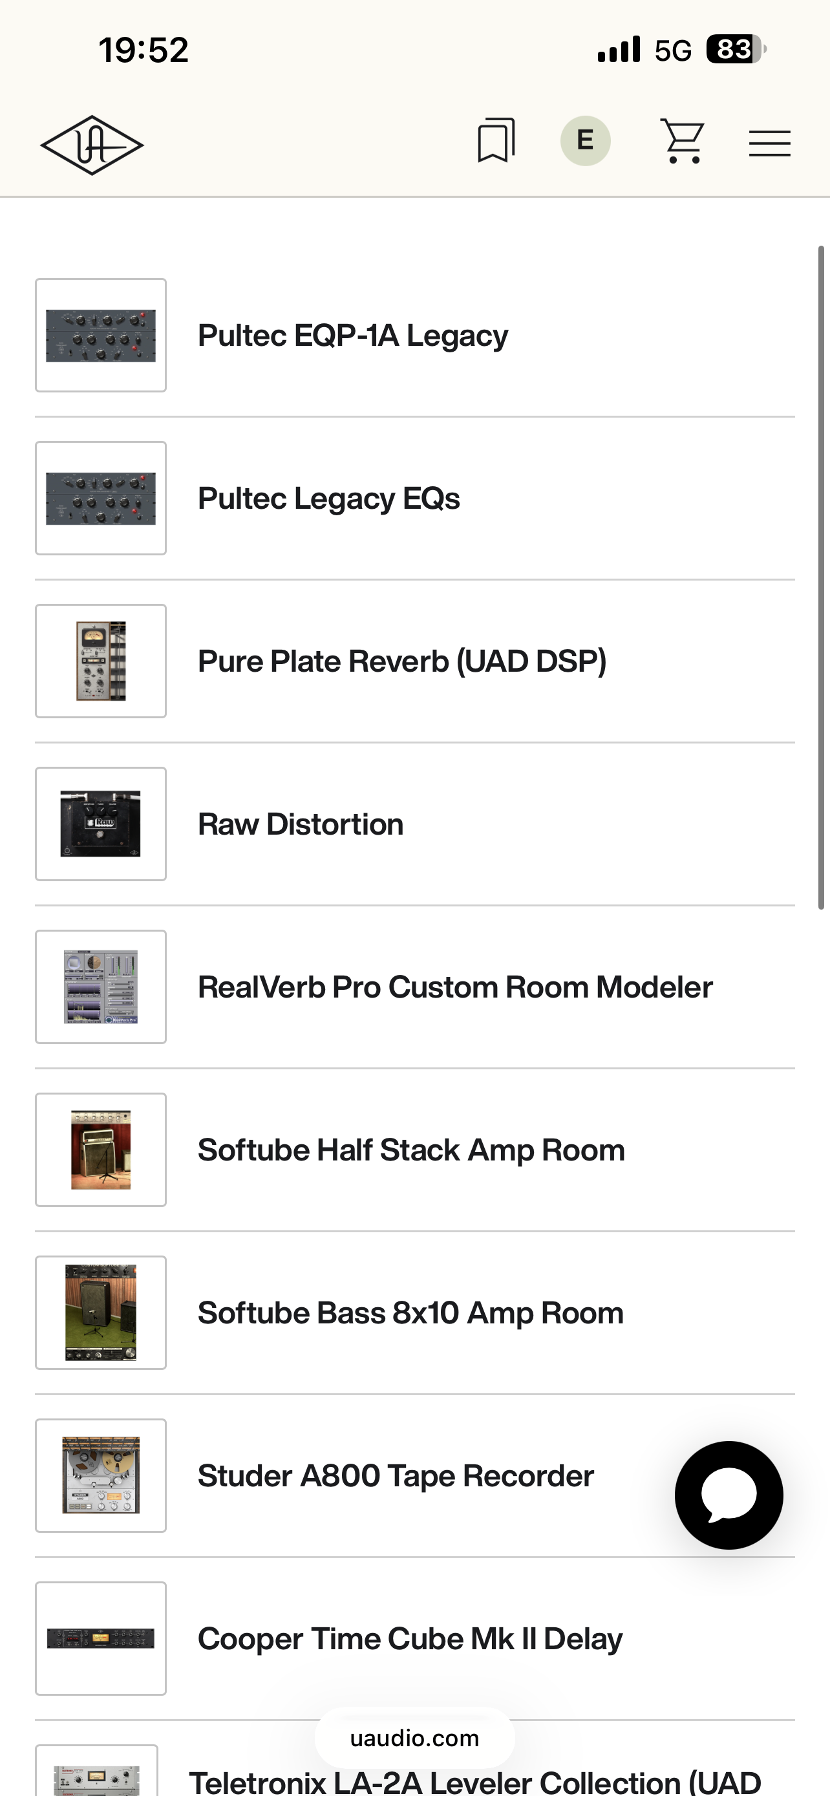
Task: Tap the Pure Plate Reverb thumbnail image
Action: [x=101, y=661]
